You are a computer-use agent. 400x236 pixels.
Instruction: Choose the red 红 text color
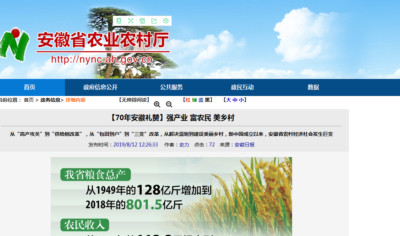point(188,100)
